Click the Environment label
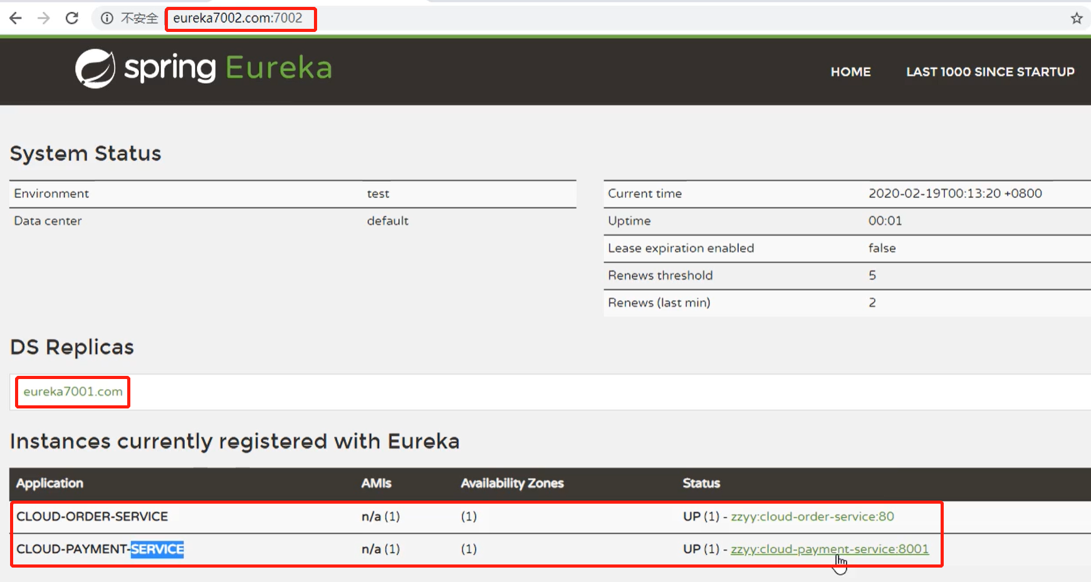Image resolution: width=1091 pixels, height=582 pixels. 51,194
